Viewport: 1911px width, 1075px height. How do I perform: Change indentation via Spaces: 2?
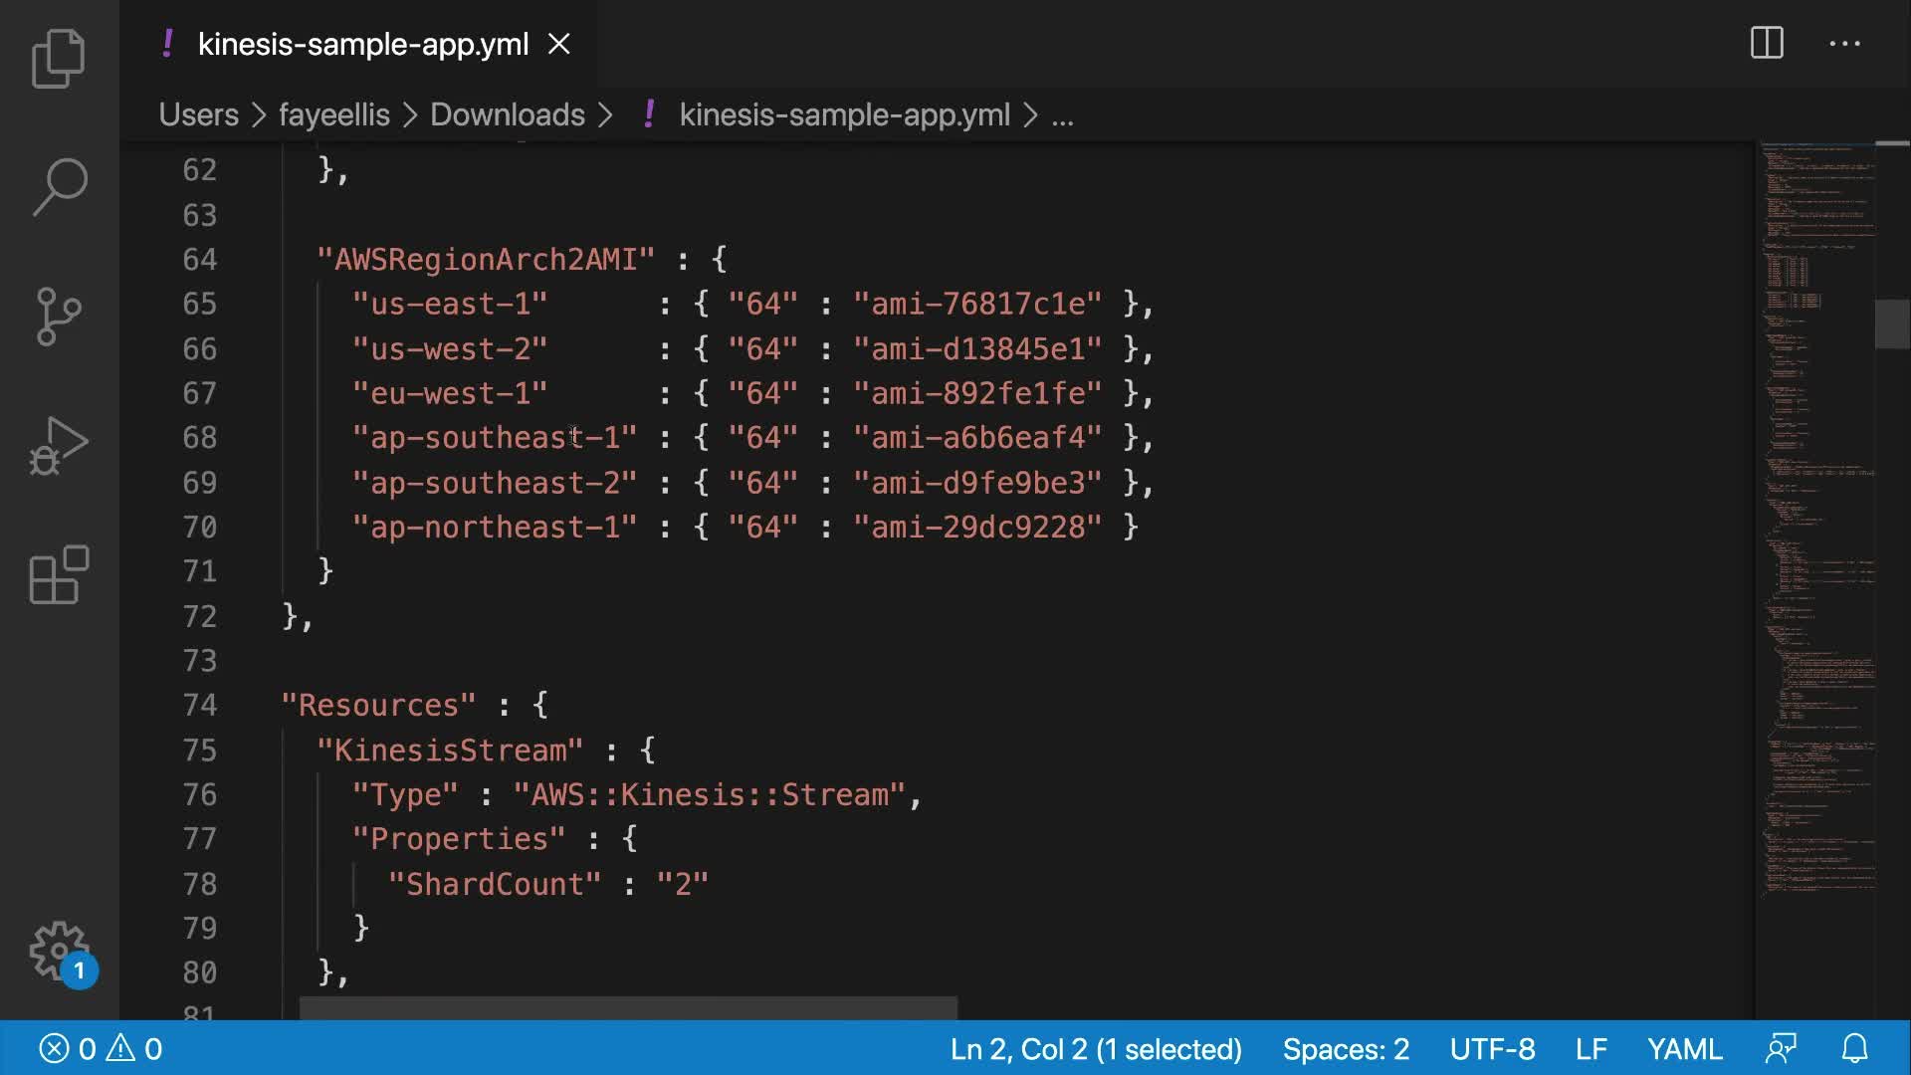1346,1048
